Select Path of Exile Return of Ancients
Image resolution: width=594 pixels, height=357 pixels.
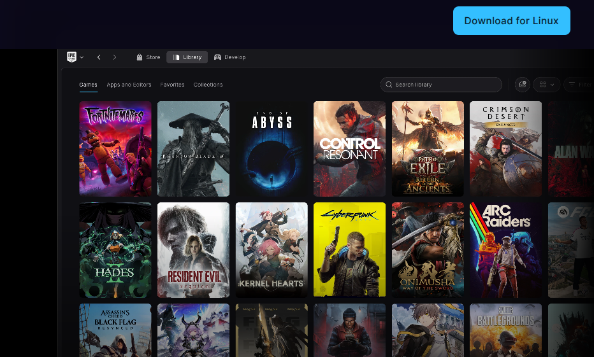[428, 149]
